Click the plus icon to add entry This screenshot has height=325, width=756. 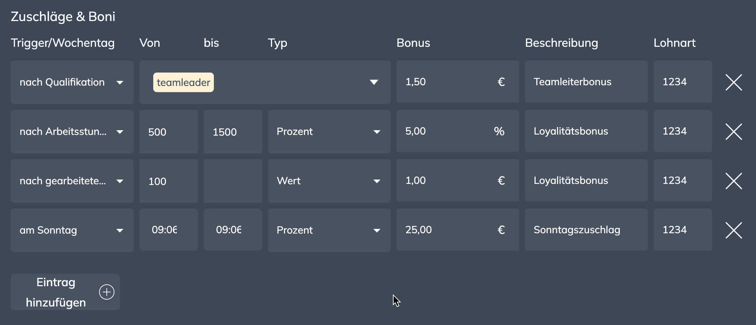point(107,292)
